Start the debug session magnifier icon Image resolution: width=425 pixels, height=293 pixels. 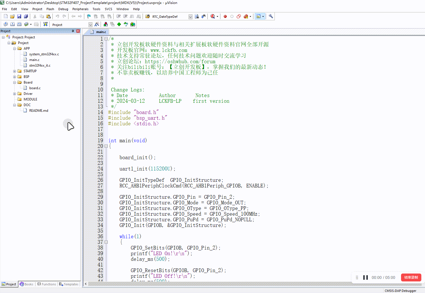point(213,16)
